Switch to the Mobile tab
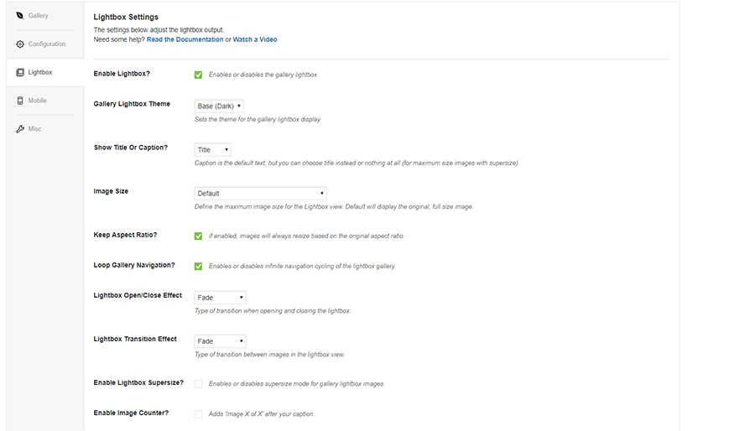The height and width of the screenshot is (431, 755). (38, 101)
